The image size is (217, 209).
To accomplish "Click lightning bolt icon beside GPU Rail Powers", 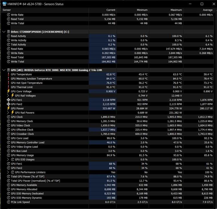I will (13, 113).
